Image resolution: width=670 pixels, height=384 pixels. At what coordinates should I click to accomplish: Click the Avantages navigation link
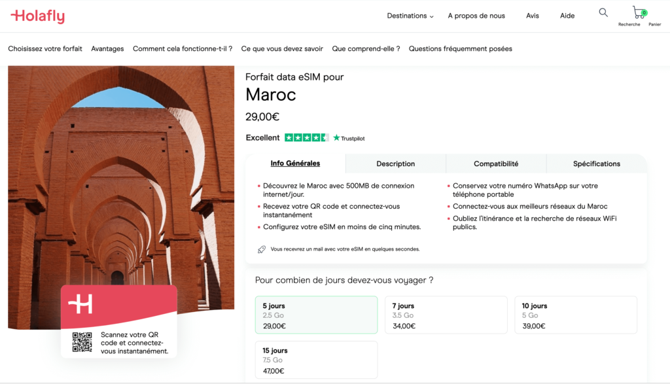pyautogui.click(x=107, y=48)
